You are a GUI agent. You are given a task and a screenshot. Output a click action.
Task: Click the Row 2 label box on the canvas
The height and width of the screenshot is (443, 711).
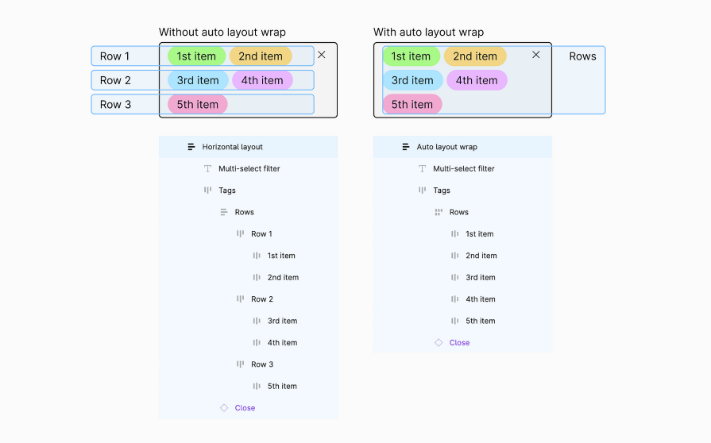click(116, 80)
